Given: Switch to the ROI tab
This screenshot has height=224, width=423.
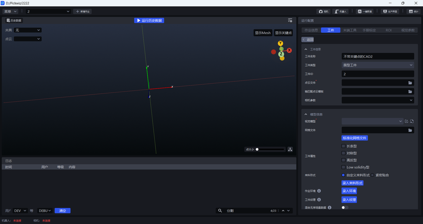Looking at the screenshot, I should tap(388, 30).
